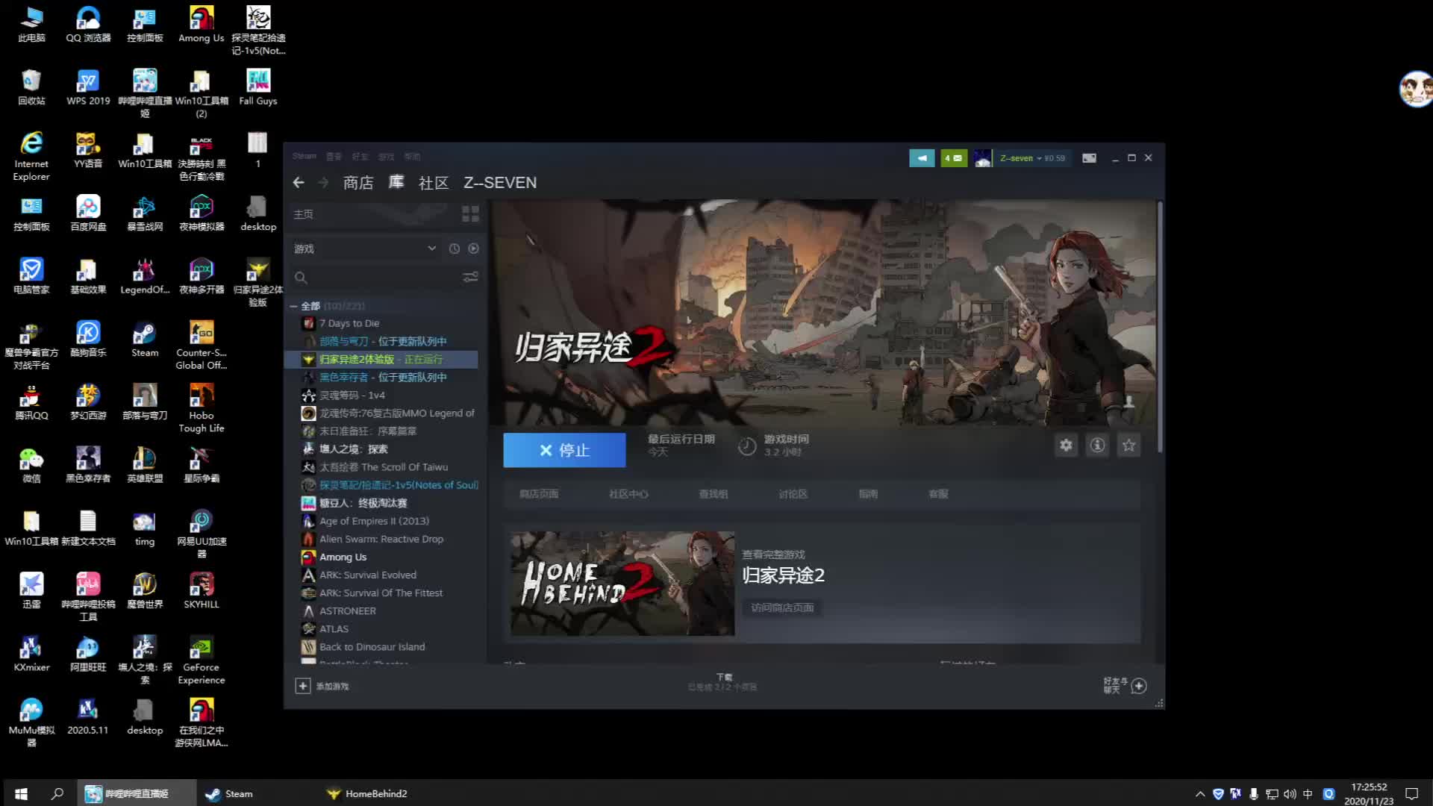Click the game page vertical scrollbar
1433x806 pixels.
tap(1160, 327)
